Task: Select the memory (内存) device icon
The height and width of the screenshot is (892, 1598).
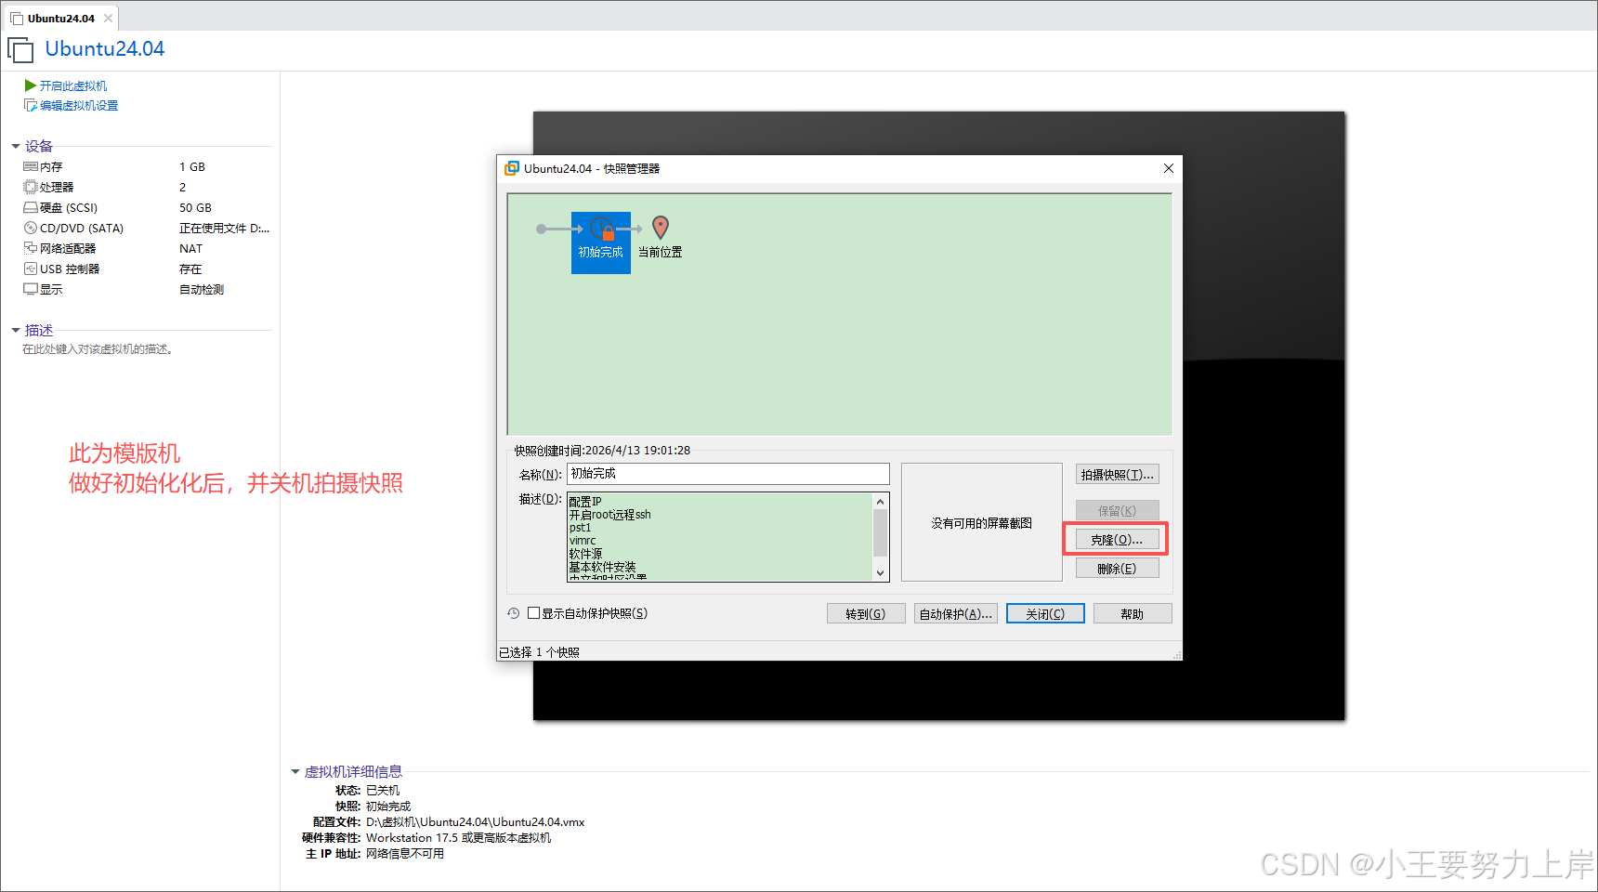Action: point(31,167)
